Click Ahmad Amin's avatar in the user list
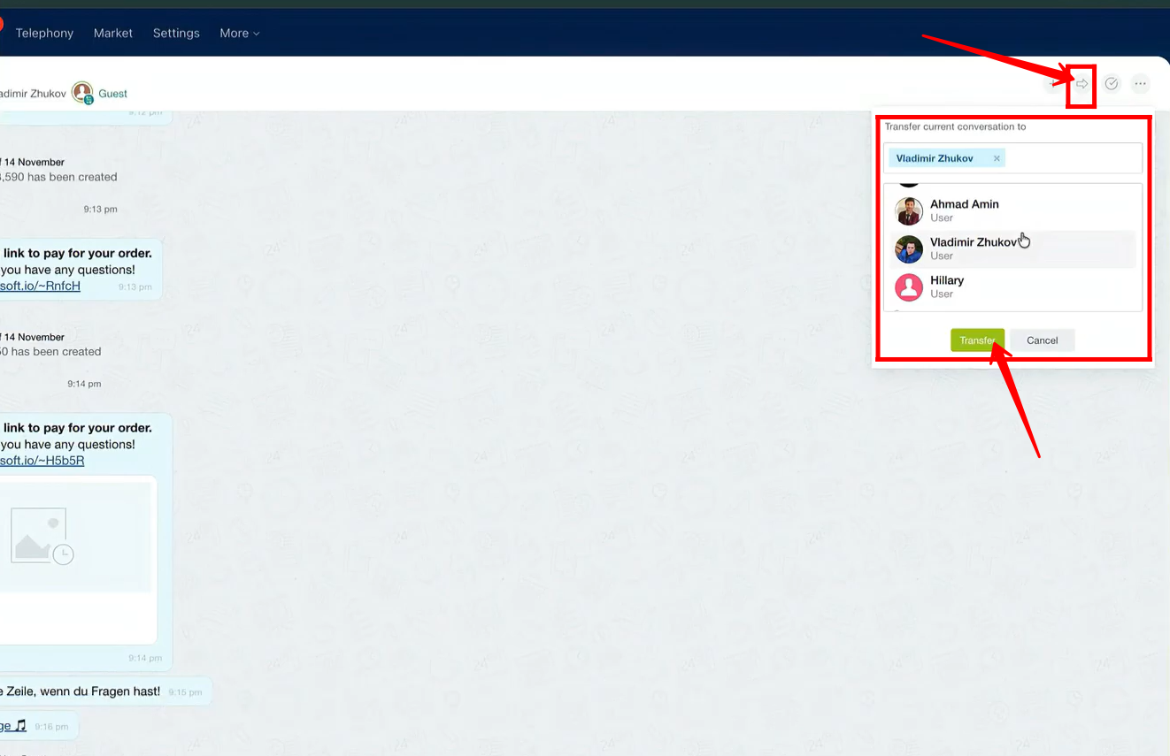This screenshot has height=756, width=1170. click(909, 211)
